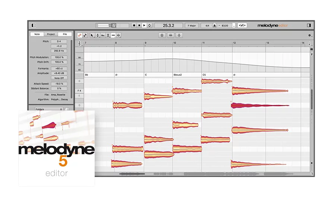This screenshot has width=331, height=209.
Task: Choose the Amplitude tool in toolbar
Action: [x=108, y=35]
